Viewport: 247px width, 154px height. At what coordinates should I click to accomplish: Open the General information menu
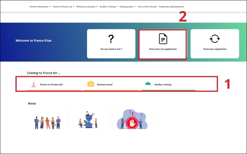pyautogui.click(x=39, y=6)
